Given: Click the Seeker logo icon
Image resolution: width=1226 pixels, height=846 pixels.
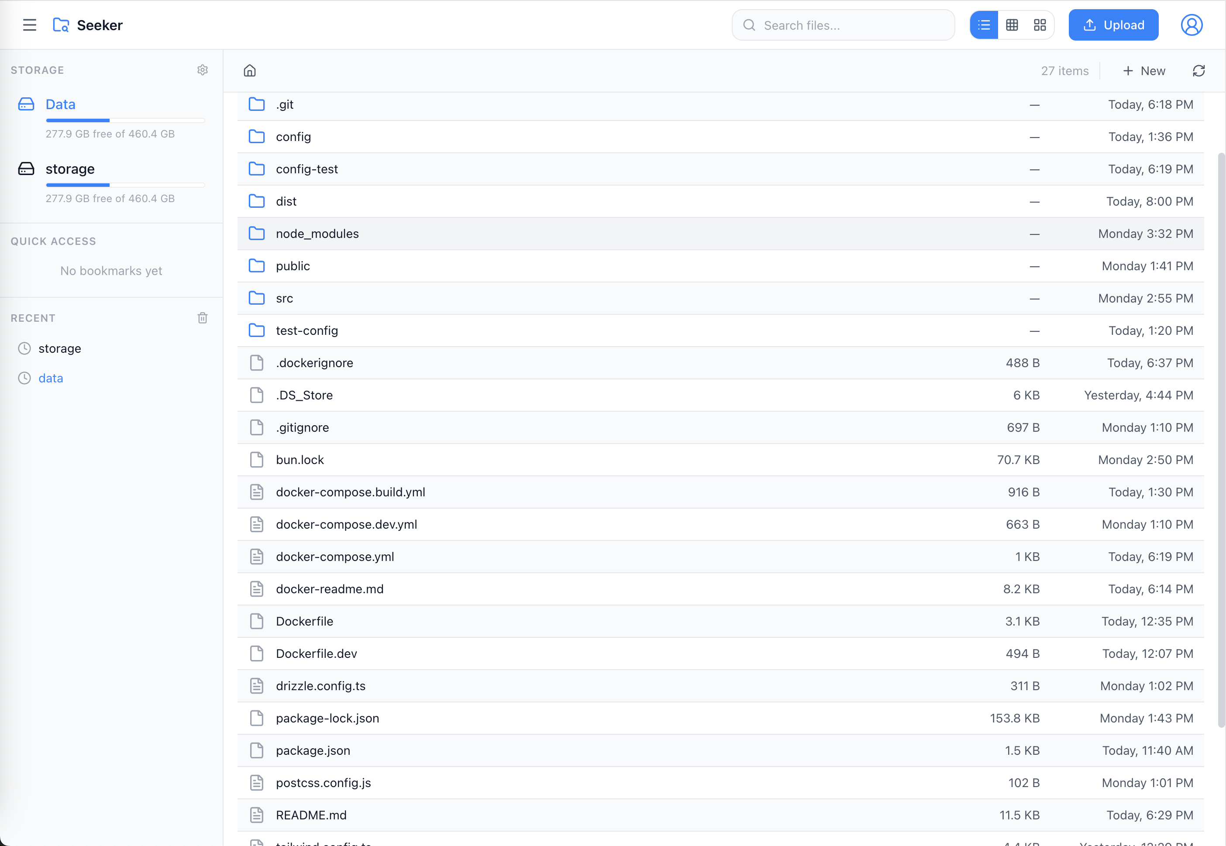Looking at the screenshot, I should point(61,25).
